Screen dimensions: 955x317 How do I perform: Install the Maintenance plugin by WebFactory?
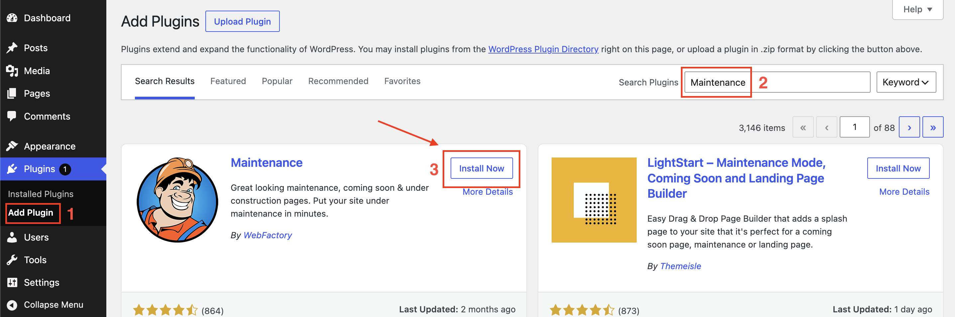(x=481, y=168)
